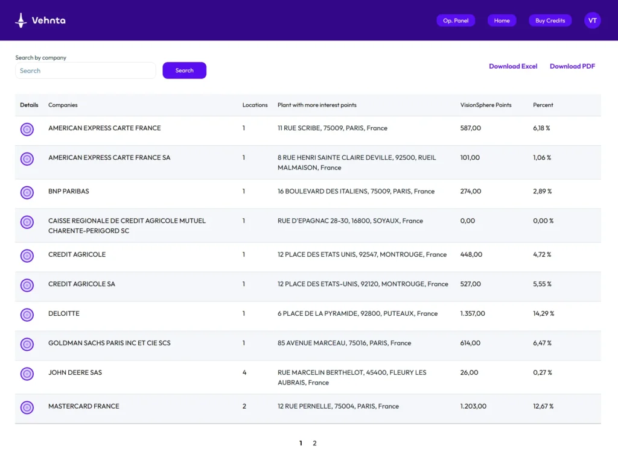Click Plant with more interest points header

click(x=317, y=105)
